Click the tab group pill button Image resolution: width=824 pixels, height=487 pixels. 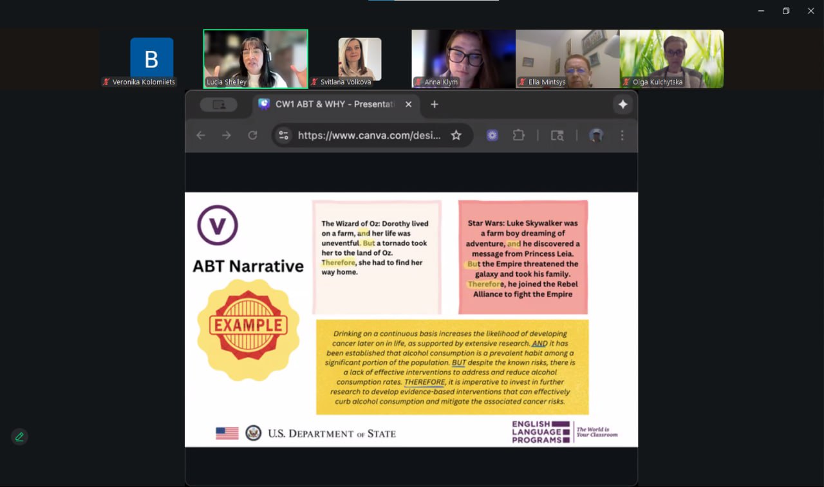click(218, 104)
